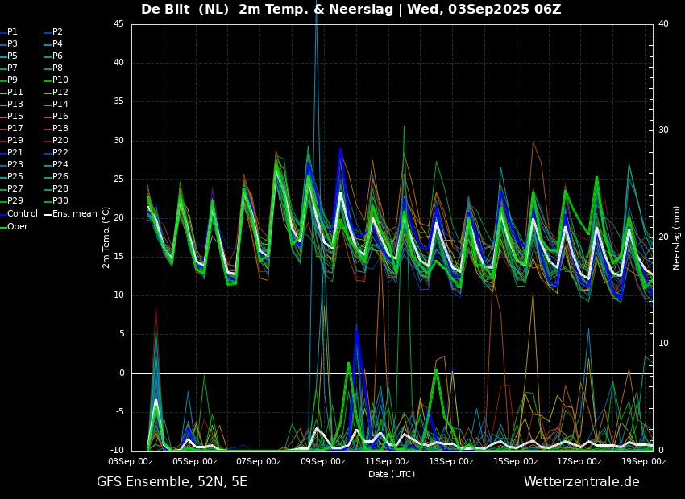
Task: Select the P25 legend item
Action: (x=15, y=177)
